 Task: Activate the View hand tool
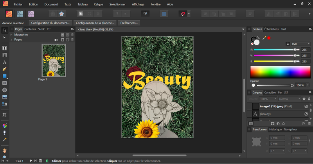[x=5, y=150]
